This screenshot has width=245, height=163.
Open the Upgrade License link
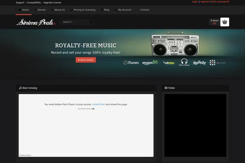point(52,3)
